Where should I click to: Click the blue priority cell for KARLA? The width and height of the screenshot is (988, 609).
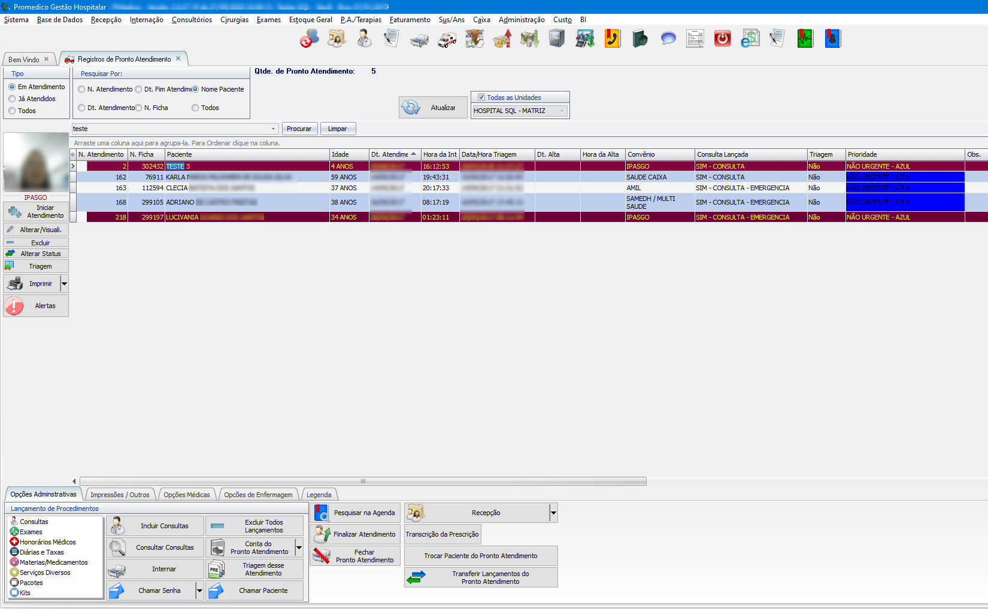coord(904,177)
